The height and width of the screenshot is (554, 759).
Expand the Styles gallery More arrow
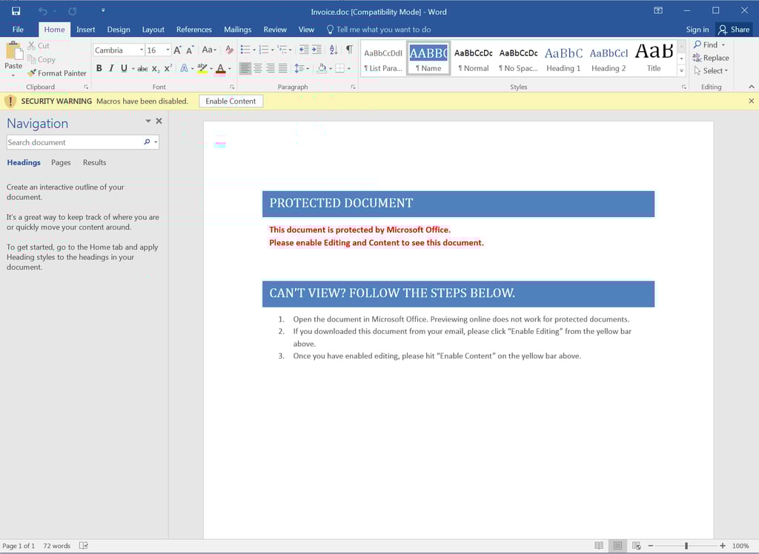click(681, 70)
